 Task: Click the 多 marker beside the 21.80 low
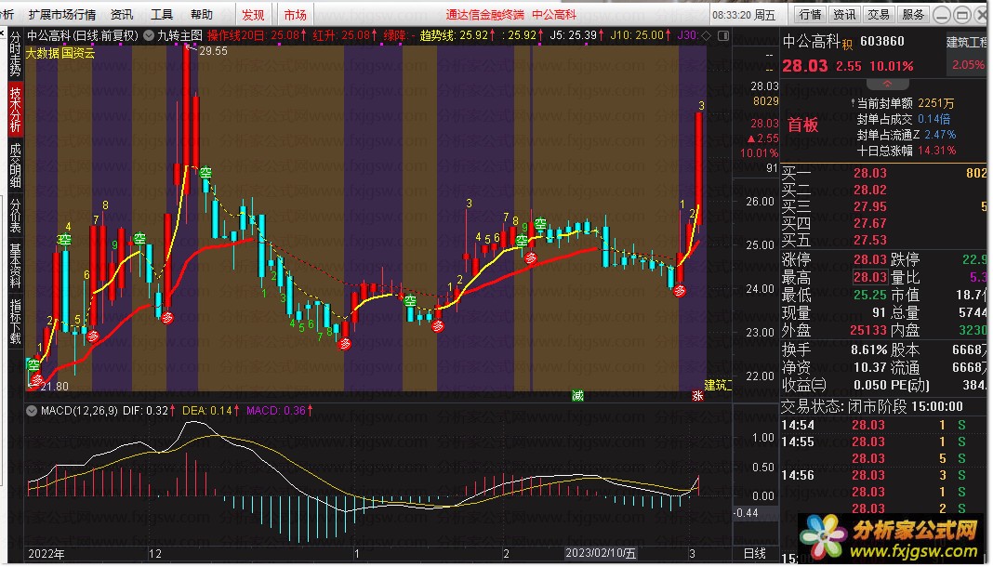click(x=37, y=379)
